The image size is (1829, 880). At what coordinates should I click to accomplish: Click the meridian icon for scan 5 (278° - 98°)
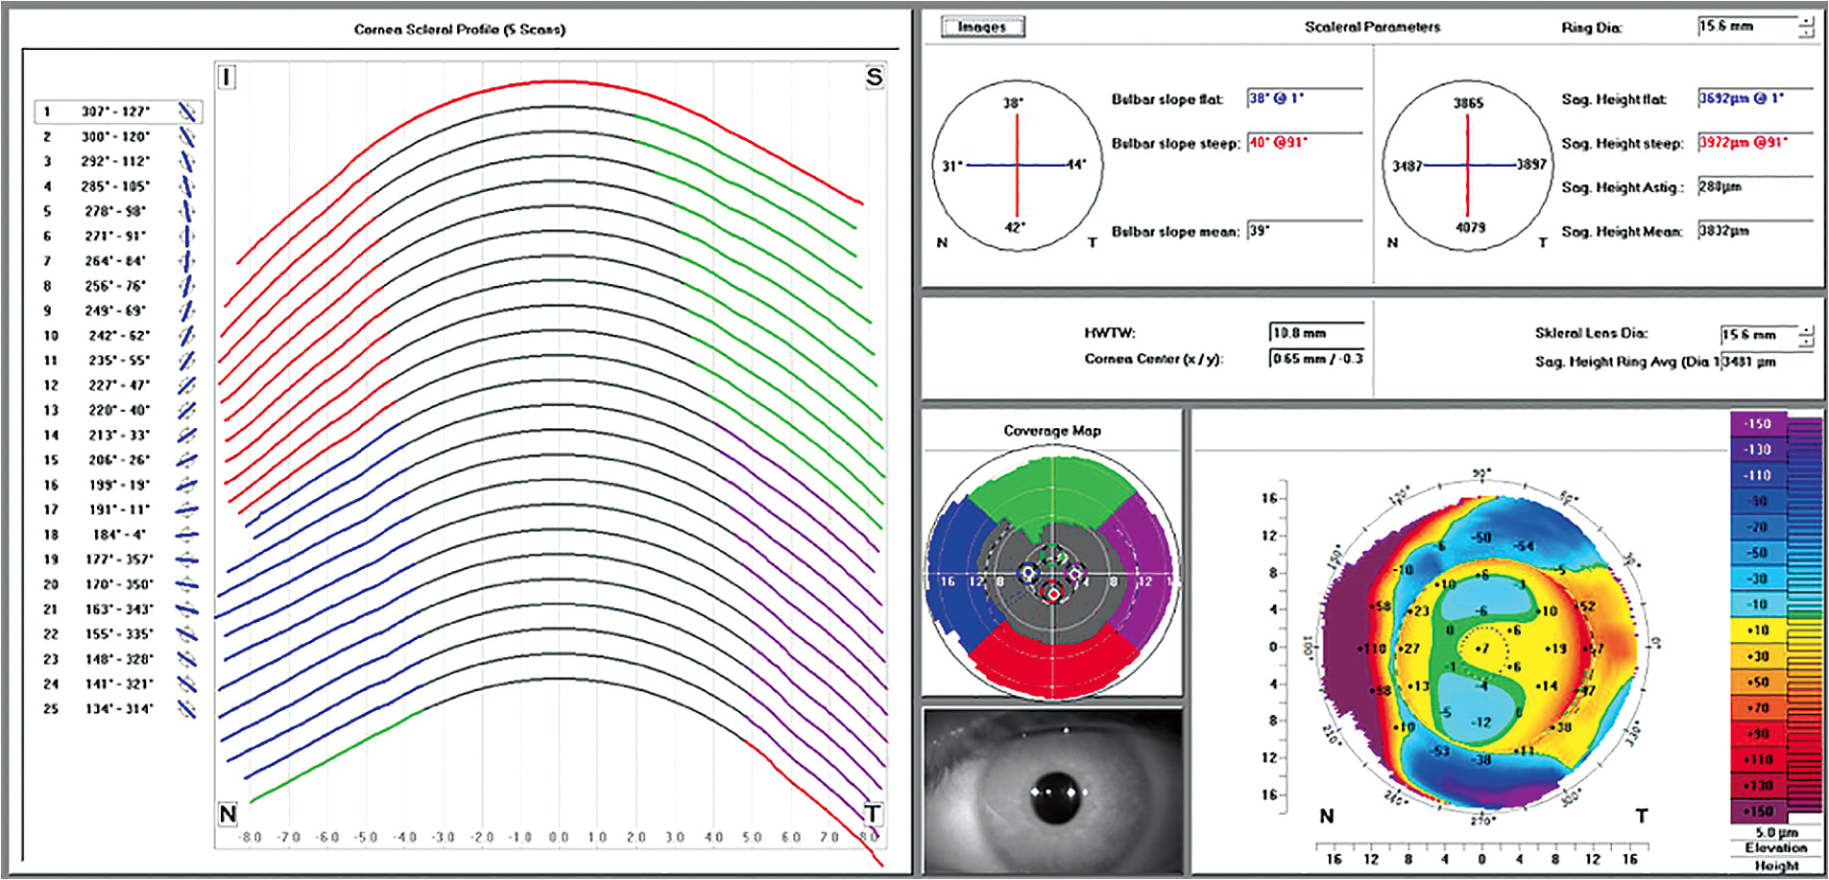pos(187,211)
